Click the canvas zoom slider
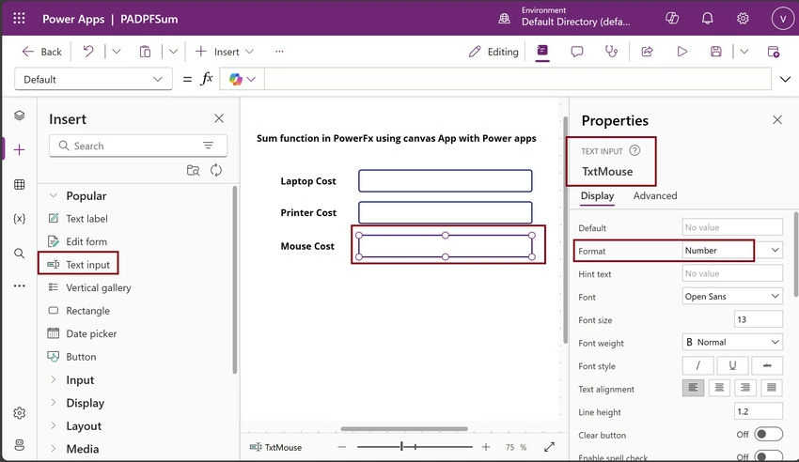Viewport: 799px width, 462px height. click(415, 447)
